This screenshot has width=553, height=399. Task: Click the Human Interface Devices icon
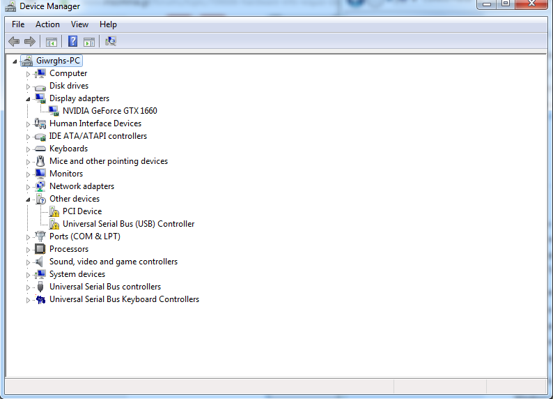tap(40, 123)
